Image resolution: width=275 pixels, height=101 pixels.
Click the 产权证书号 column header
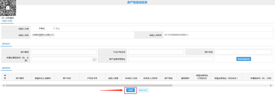(92, 78)
